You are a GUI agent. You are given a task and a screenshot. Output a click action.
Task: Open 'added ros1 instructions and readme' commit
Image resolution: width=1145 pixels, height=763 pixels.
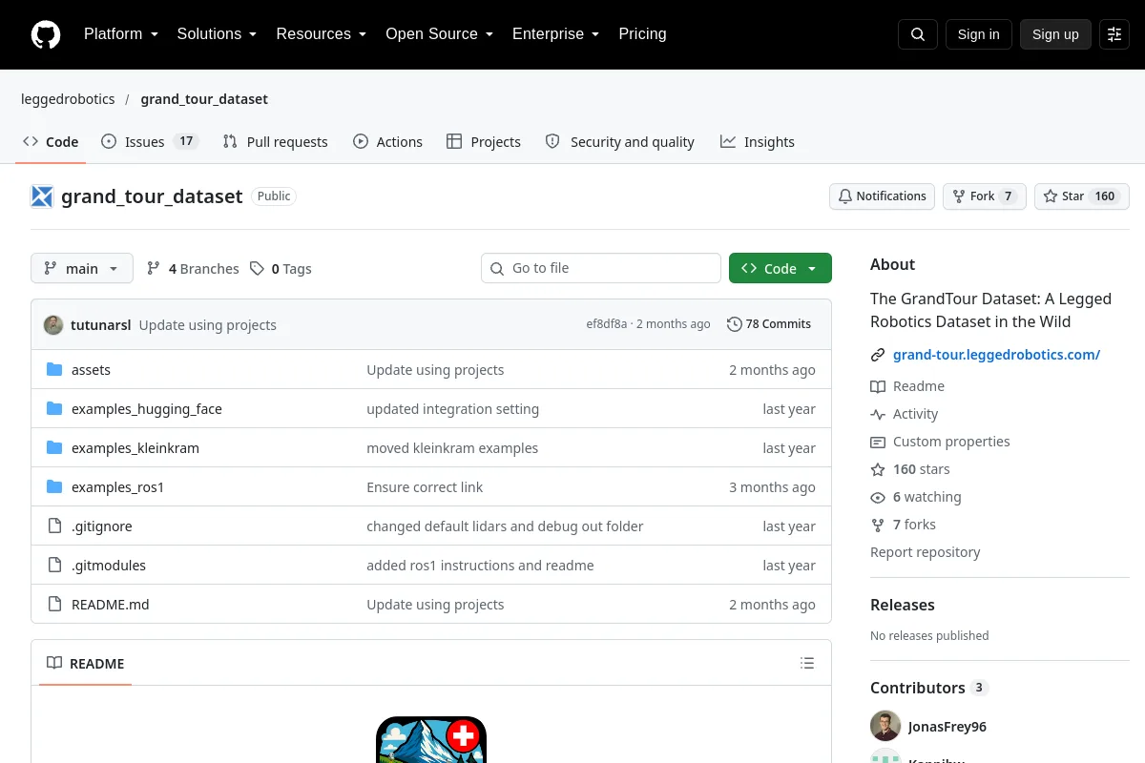coord(480,566)
